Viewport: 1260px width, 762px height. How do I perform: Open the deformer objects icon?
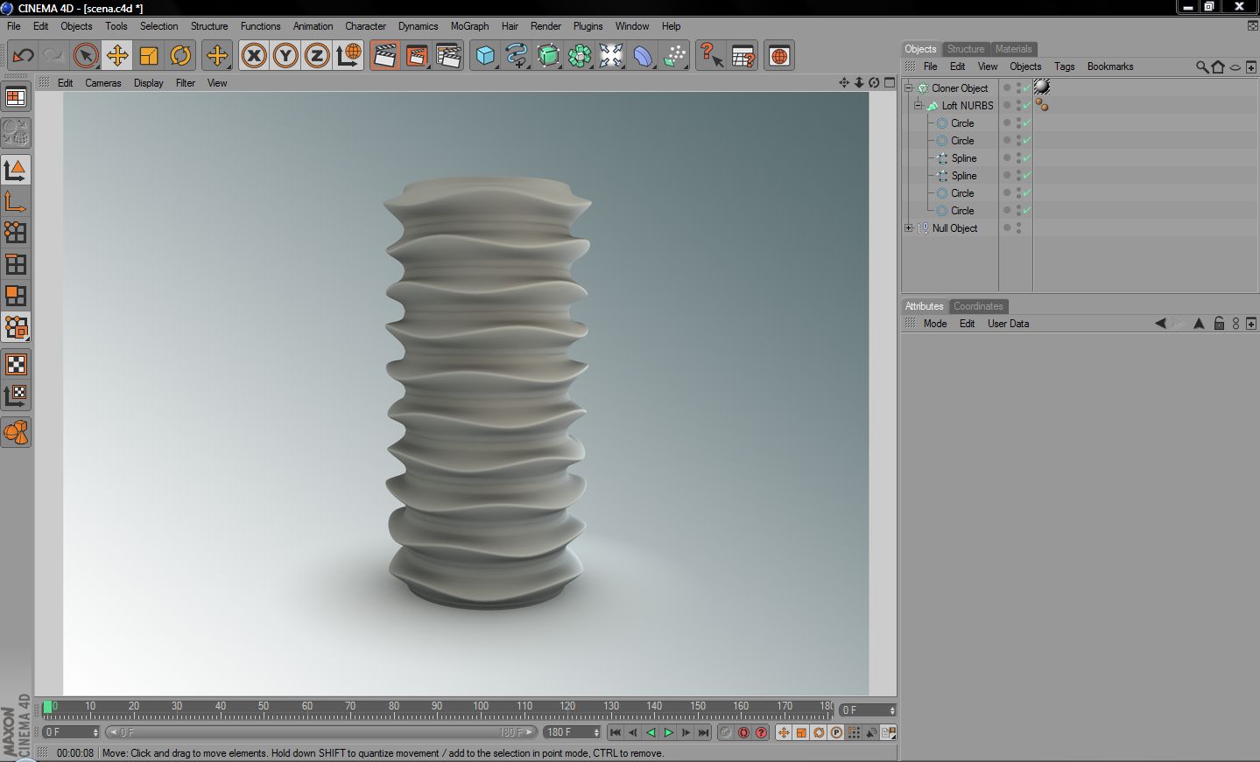pyautogui.click(x=643, y=56)
